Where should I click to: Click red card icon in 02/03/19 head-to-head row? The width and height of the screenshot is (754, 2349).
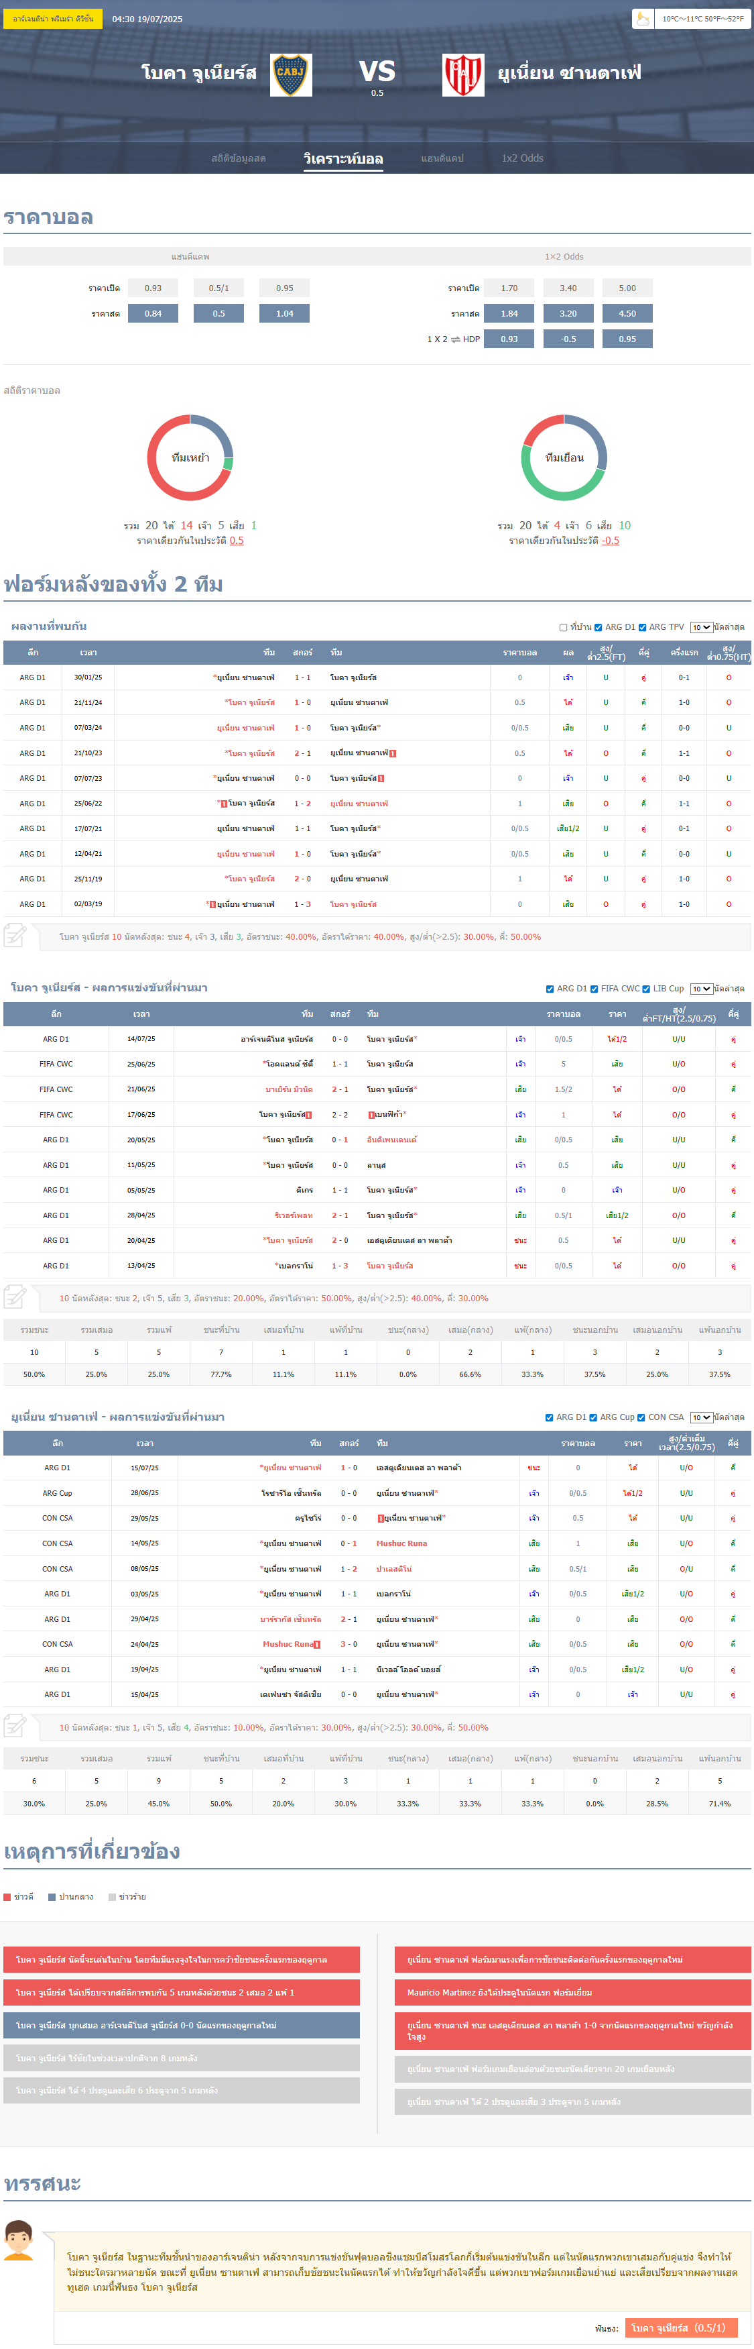tap(212, 905)
